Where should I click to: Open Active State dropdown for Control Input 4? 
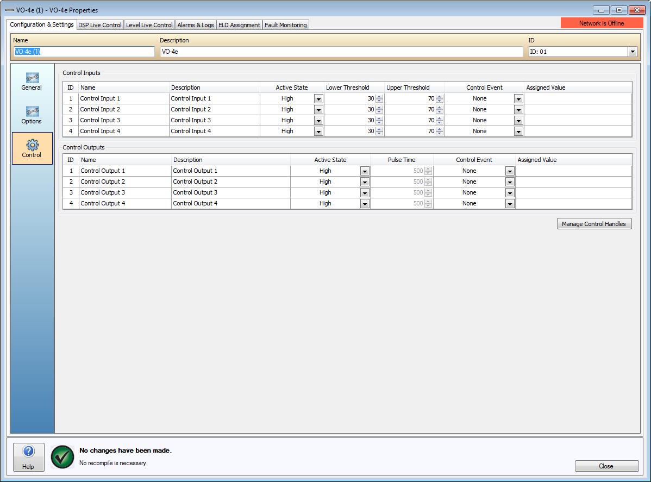pos(318,131)
